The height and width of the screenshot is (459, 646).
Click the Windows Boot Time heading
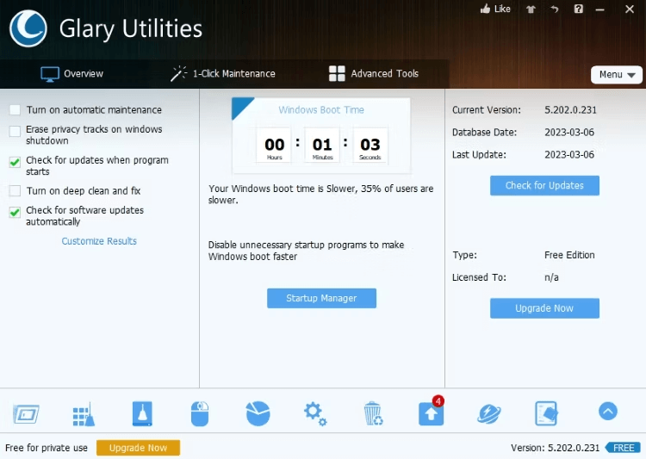coord(321,110)
